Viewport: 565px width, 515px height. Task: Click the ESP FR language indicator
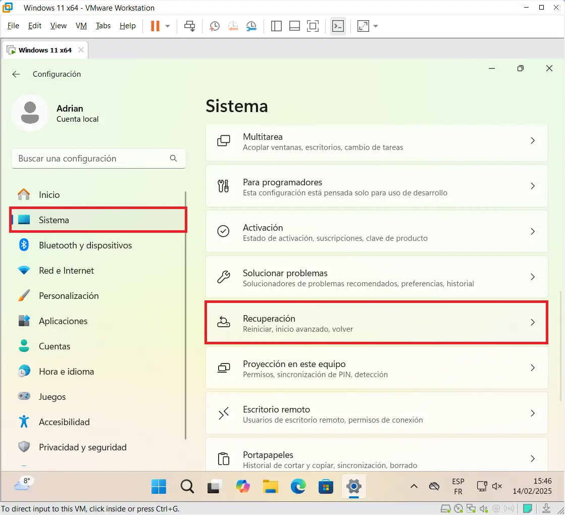click(458, 487)
